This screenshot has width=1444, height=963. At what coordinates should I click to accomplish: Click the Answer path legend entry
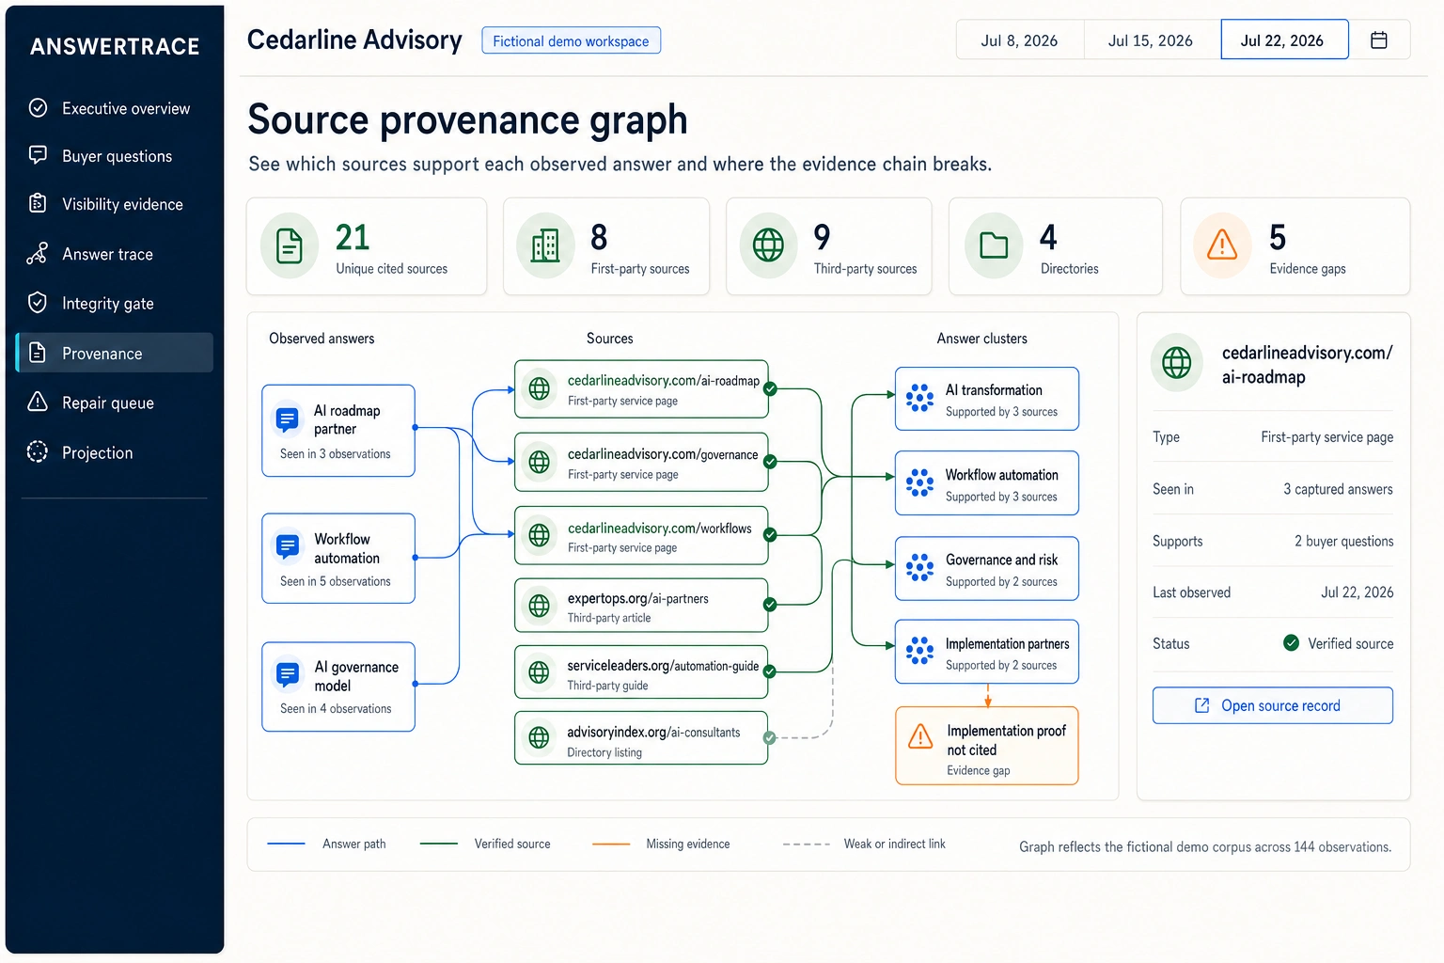[327, 844]
